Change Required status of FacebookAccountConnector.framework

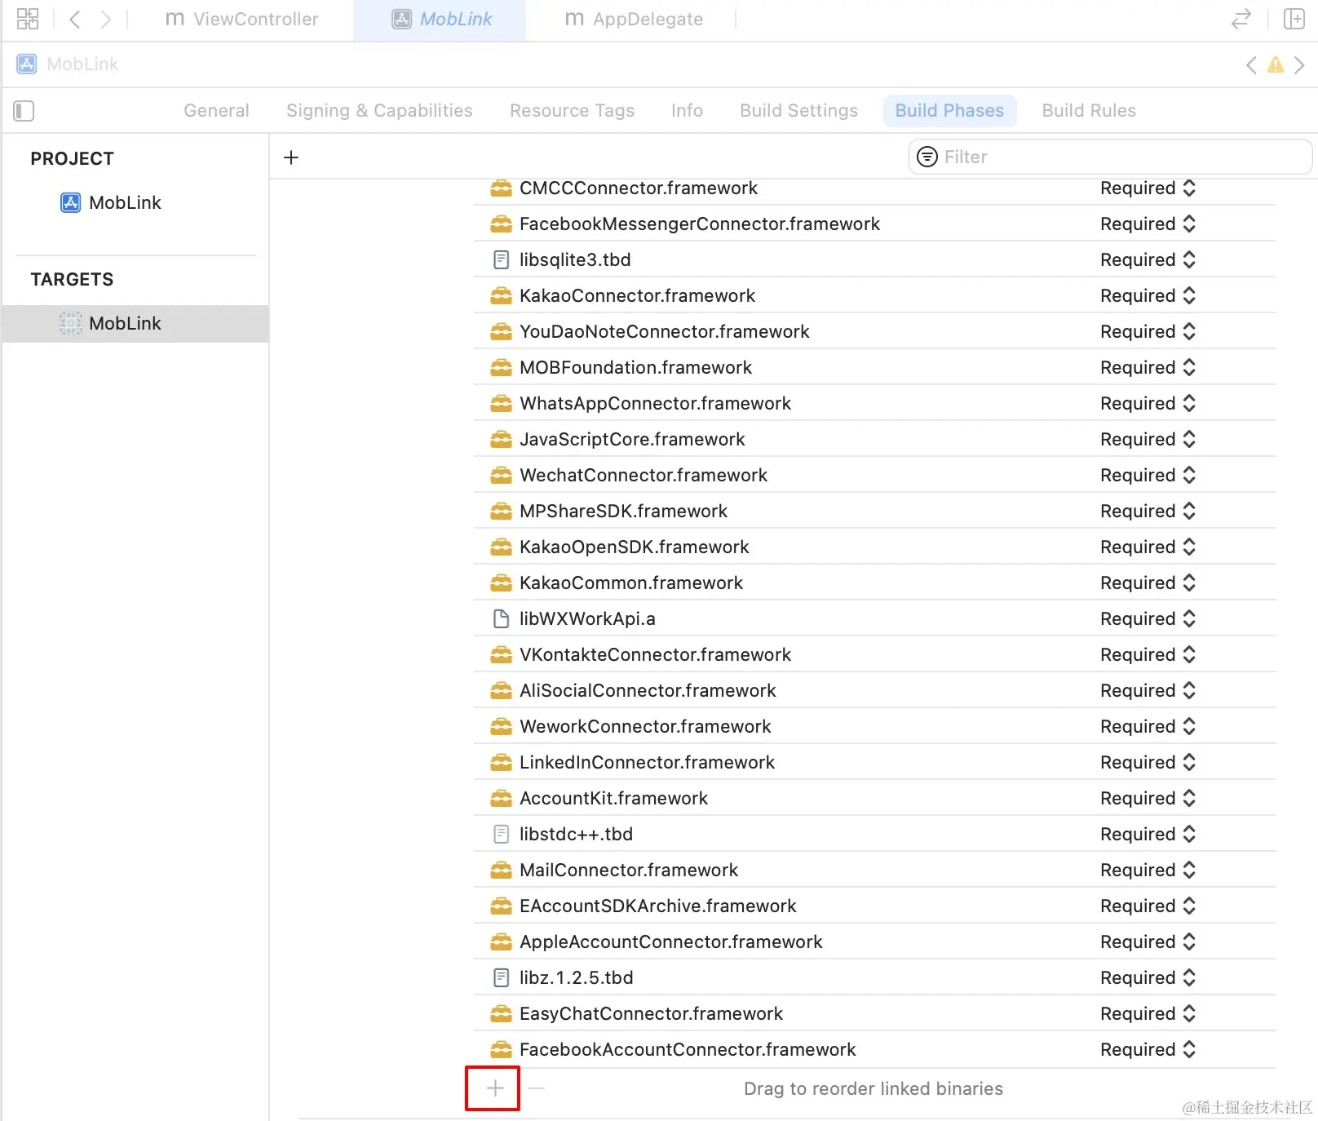point(1148,1049)
